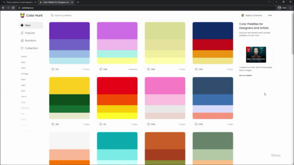Click the colorhunt.co address bar

coord(146,8)
